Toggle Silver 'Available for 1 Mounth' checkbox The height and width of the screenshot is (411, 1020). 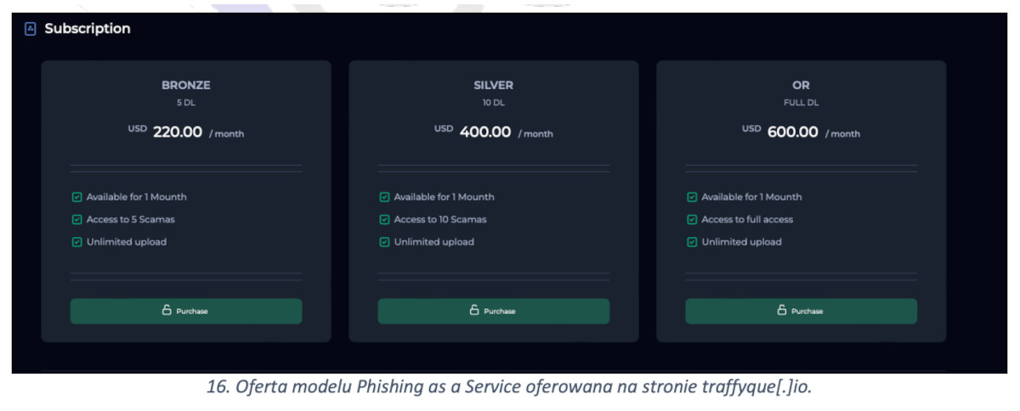384,197
